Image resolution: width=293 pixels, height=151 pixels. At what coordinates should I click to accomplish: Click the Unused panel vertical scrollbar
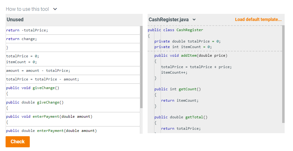coord(141,67)
